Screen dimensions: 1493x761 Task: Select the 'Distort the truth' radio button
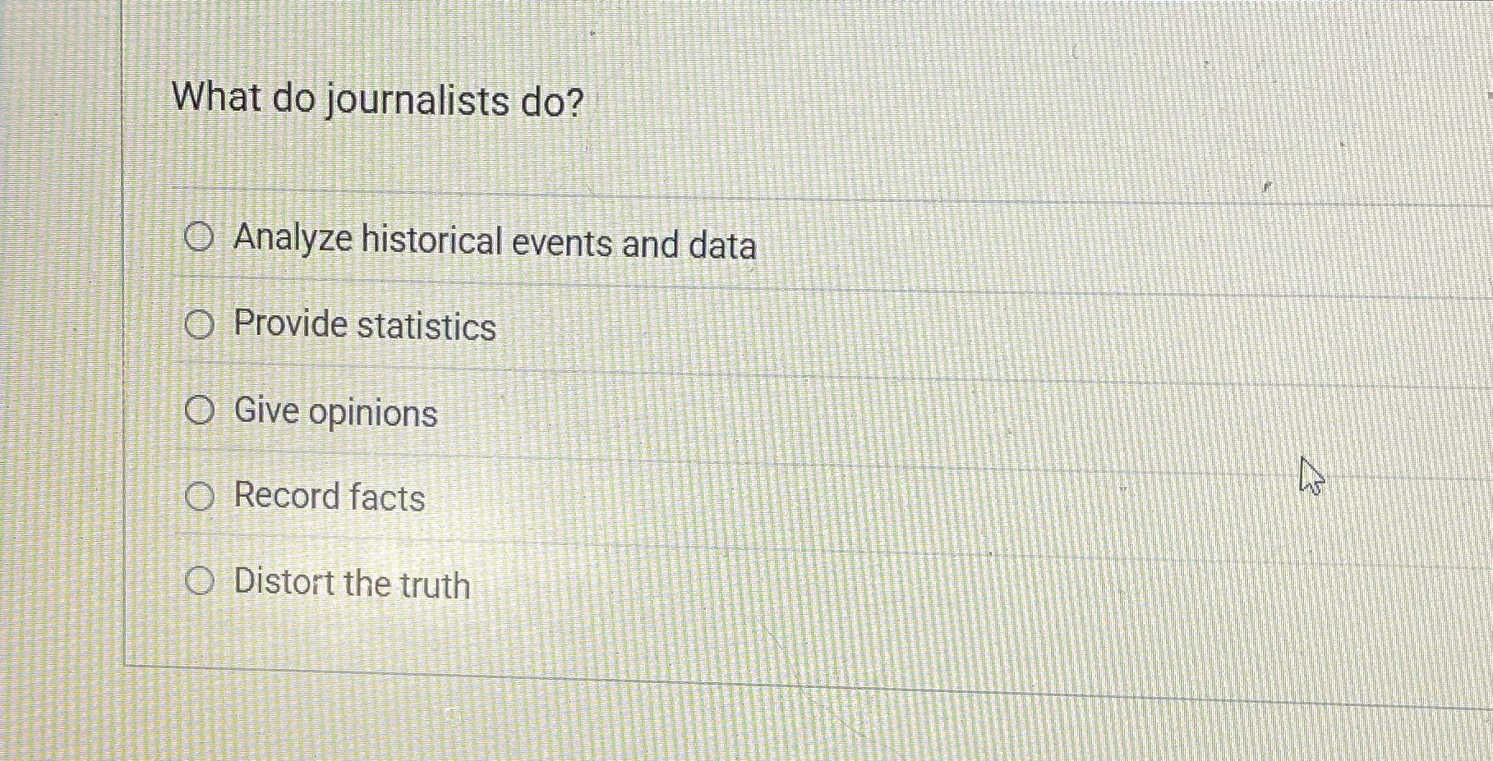(200, 580)
